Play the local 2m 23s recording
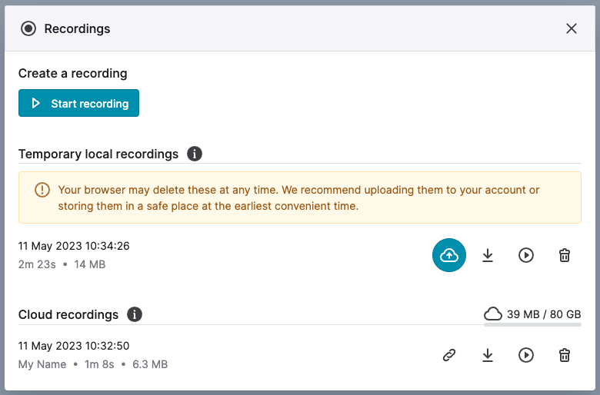The image size is (600, 395). [525, 255]
